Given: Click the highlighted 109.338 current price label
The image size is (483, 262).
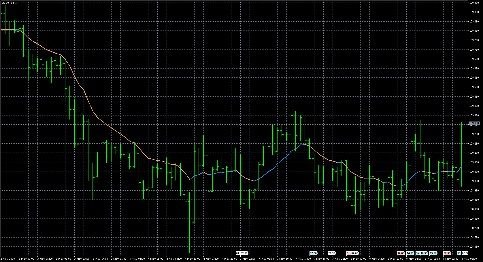Looking at the screenshot, I should pyautogui.click(x=474, y=123).
